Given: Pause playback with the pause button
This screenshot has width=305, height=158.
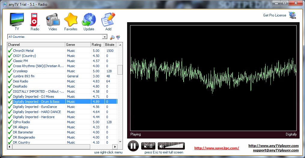Looking at the screenshot, I should pos(133,146).
